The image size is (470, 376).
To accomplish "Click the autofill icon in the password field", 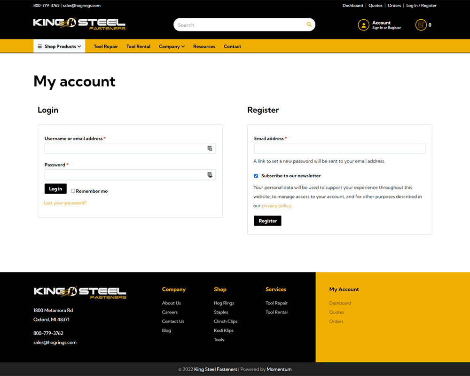I will pyautogui.click(x=210, y=175).
